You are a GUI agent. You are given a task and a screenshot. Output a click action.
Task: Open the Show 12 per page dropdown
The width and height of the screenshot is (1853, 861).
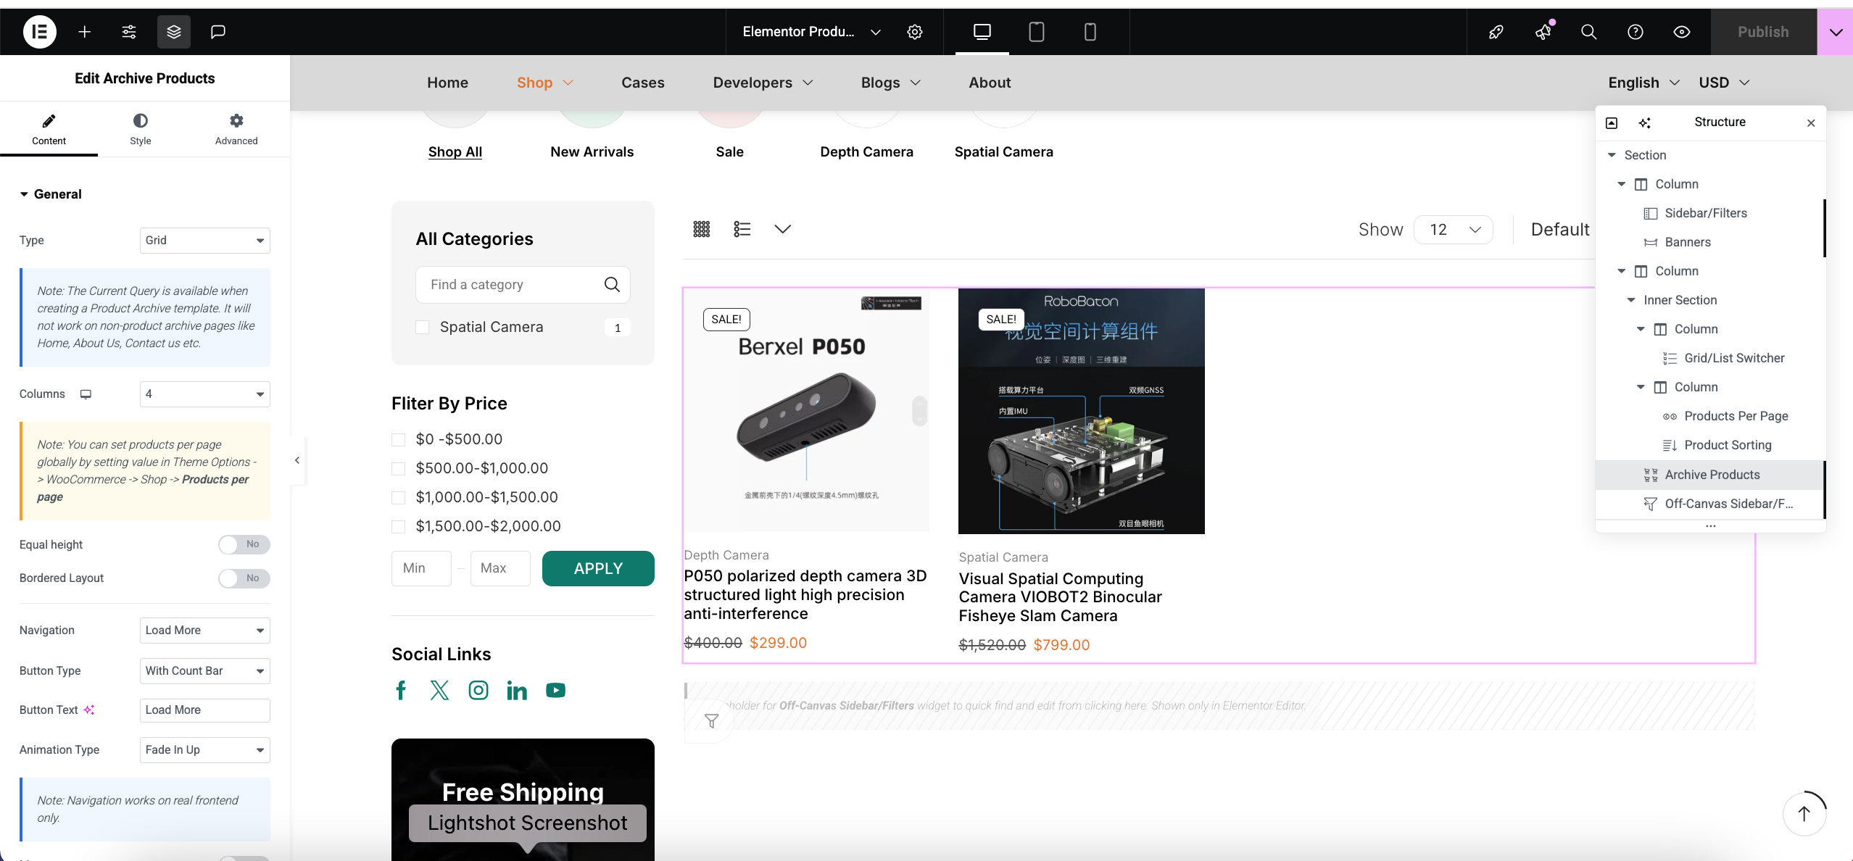click(1454, 230)
